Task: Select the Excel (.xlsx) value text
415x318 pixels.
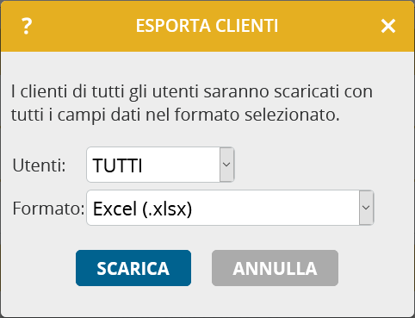Action: pos(142,209)
